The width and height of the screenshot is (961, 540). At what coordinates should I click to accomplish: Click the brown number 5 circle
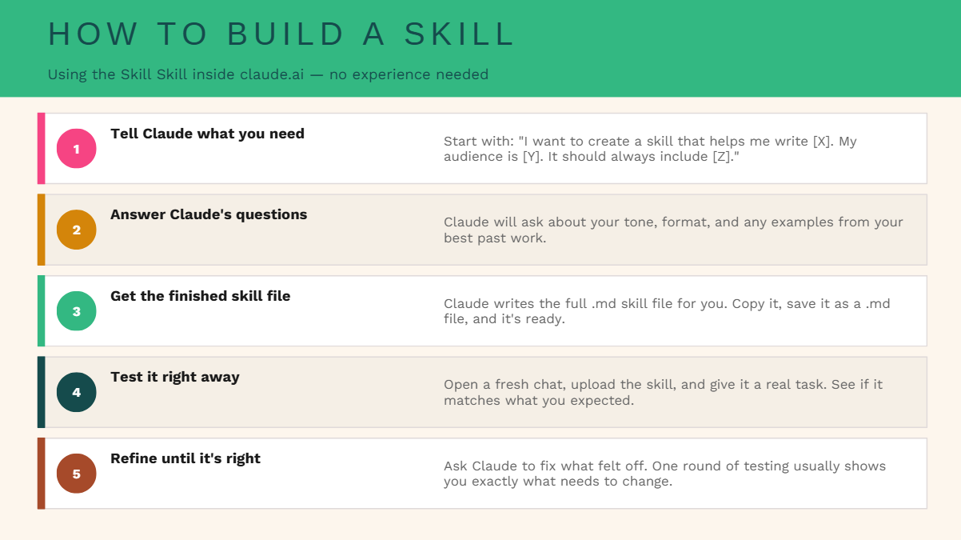click(77, 474)
